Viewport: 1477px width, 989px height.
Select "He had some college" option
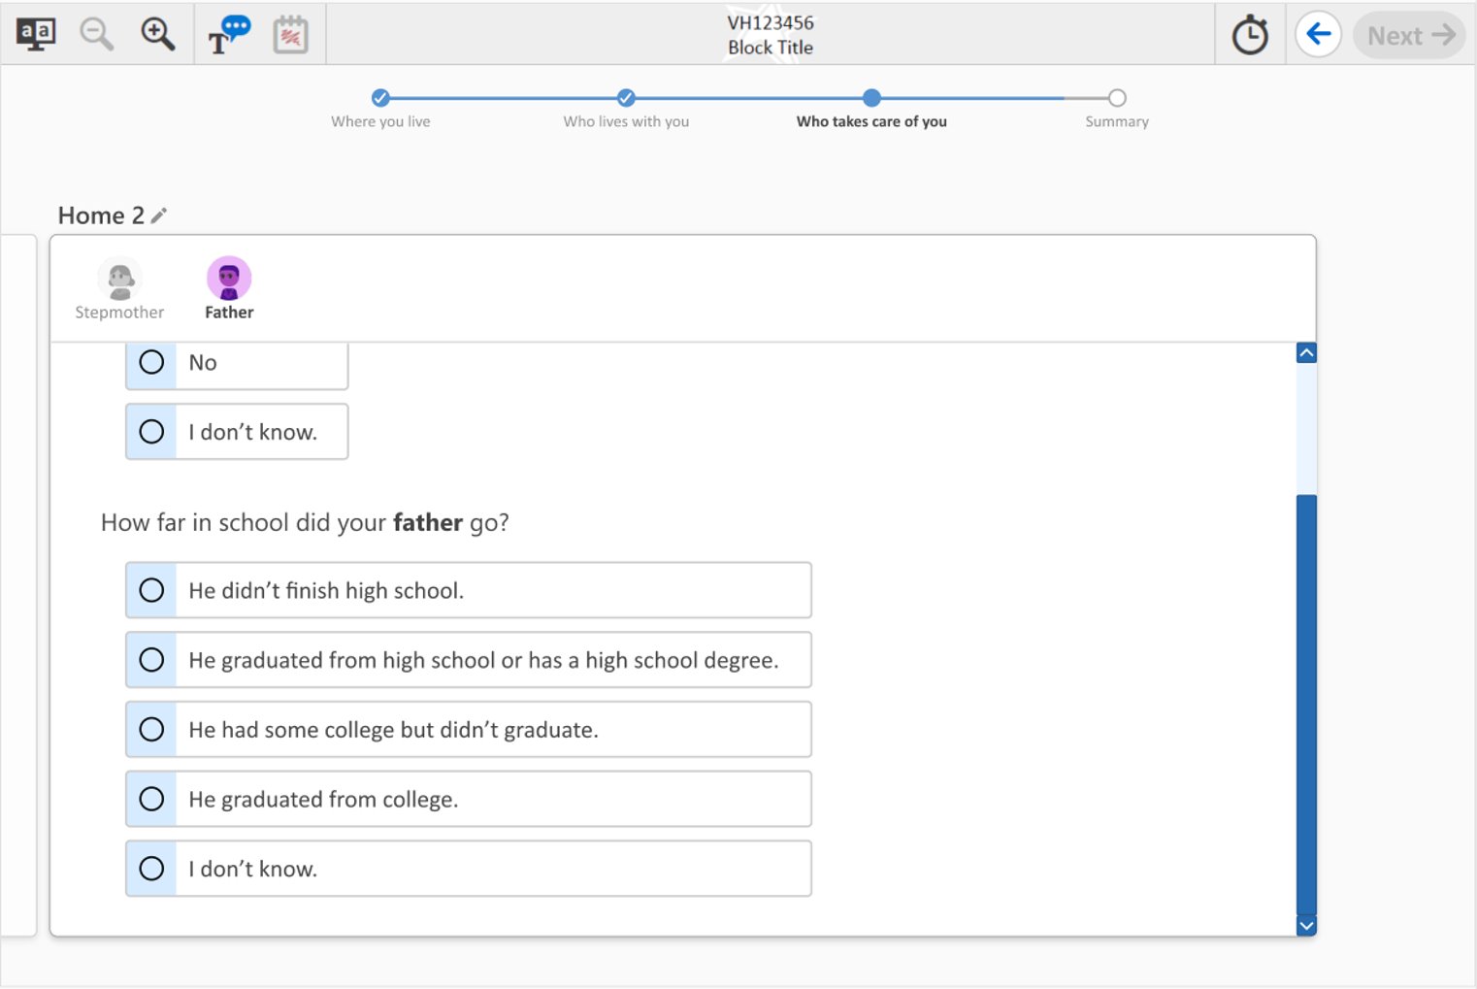pos(151,729)
